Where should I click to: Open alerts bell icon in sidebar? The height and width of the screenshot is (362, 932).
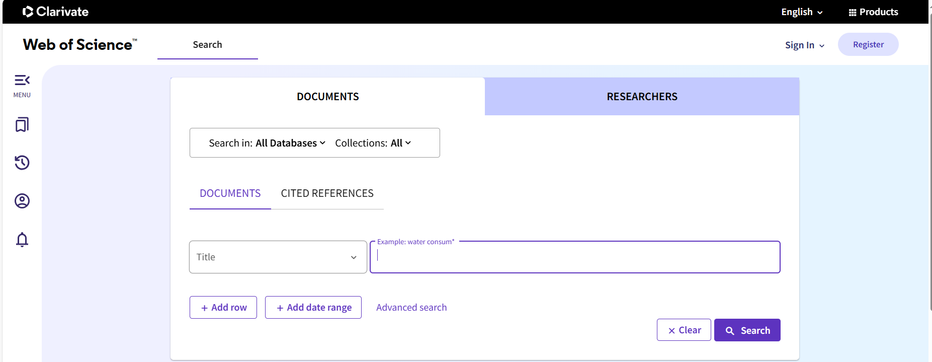click(22, 240)
